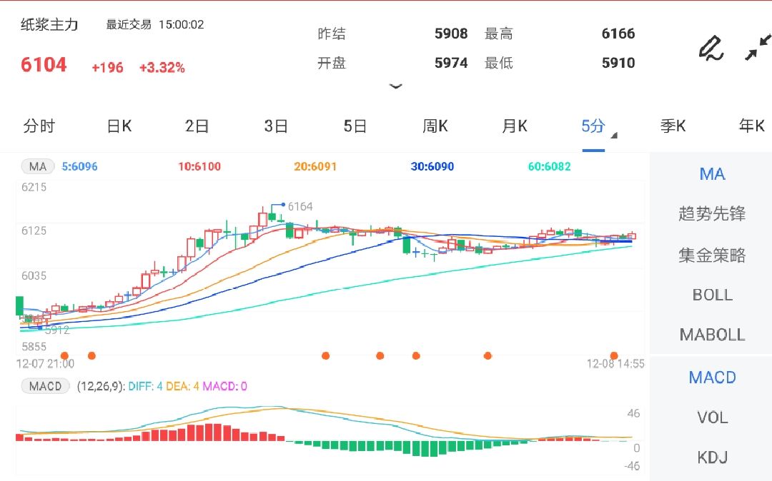Select the 5日 tab

(x=355, y=126)
